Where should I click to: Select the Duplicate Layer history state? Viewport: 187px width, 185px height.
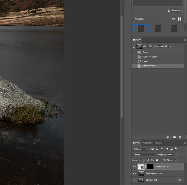pos(150,57)
